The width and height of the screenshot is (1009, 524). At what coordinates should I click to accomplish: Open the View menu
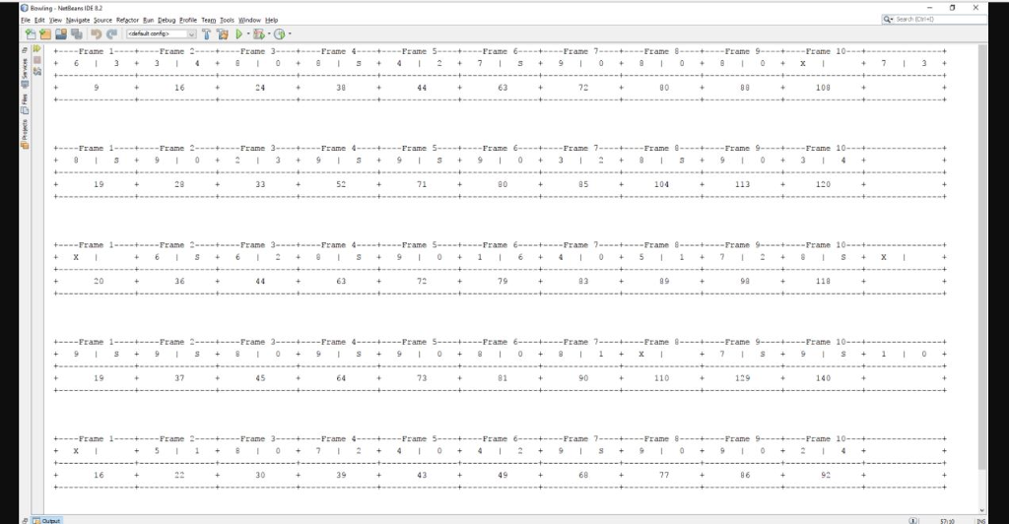coord(55,20)
